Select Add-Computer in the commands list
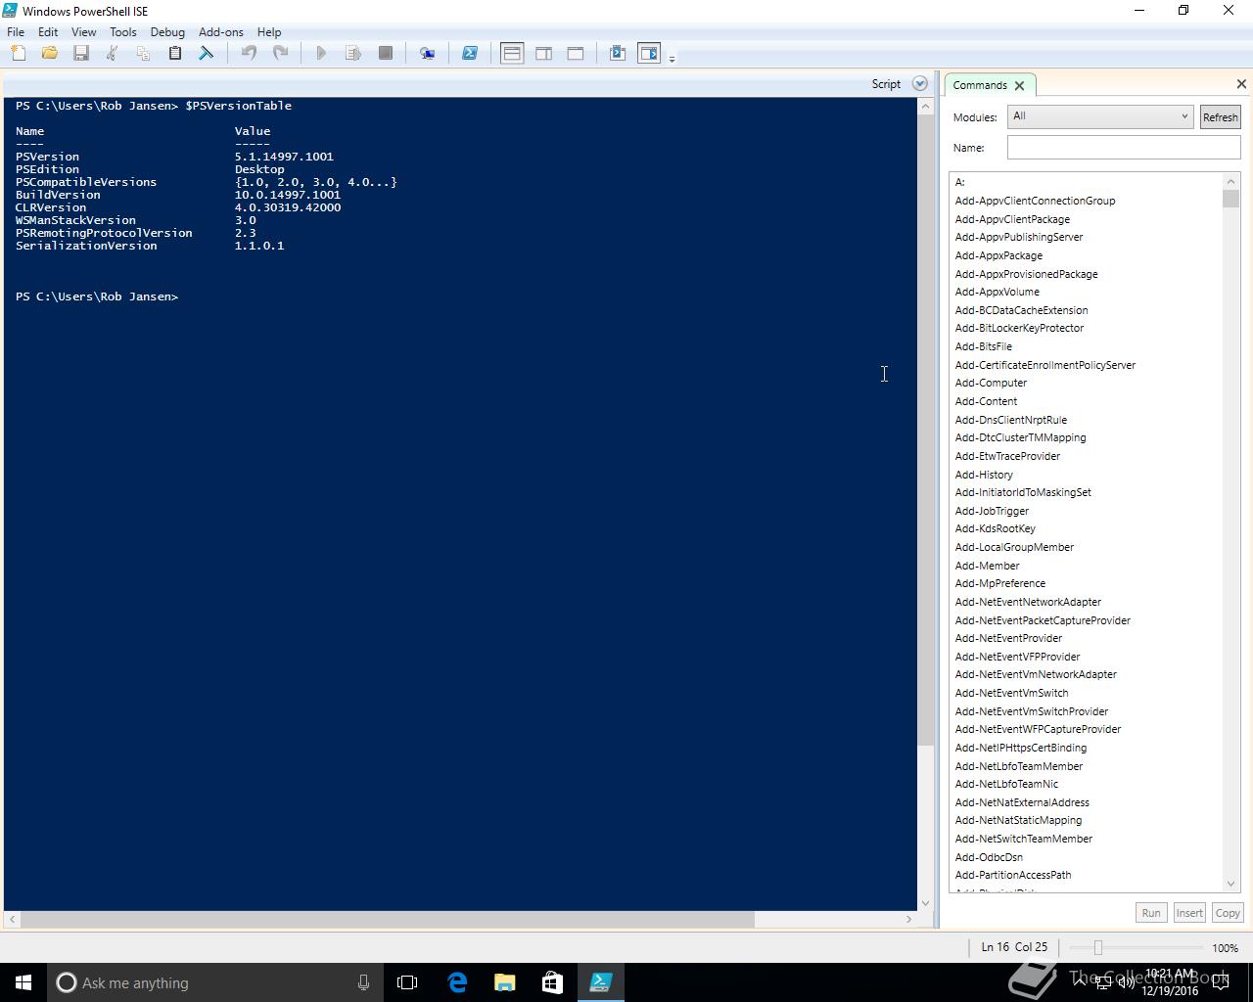 tap(991, 383)
